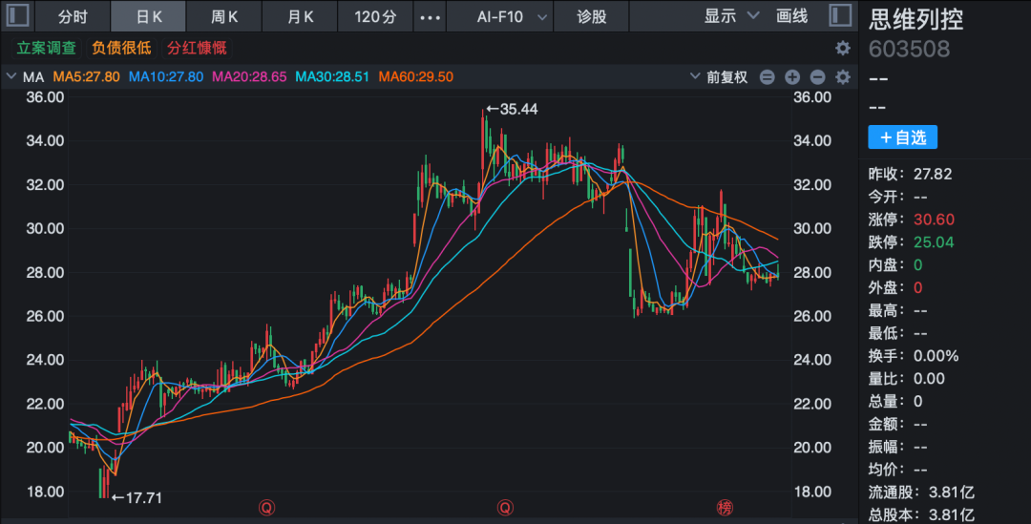The image size is (1031, 524).
Task: Open the 显示 display dropdown
Action: (x=731, y=16)
